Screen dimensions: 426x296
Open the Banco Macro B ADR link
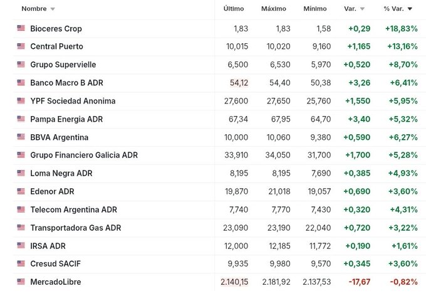67,83
